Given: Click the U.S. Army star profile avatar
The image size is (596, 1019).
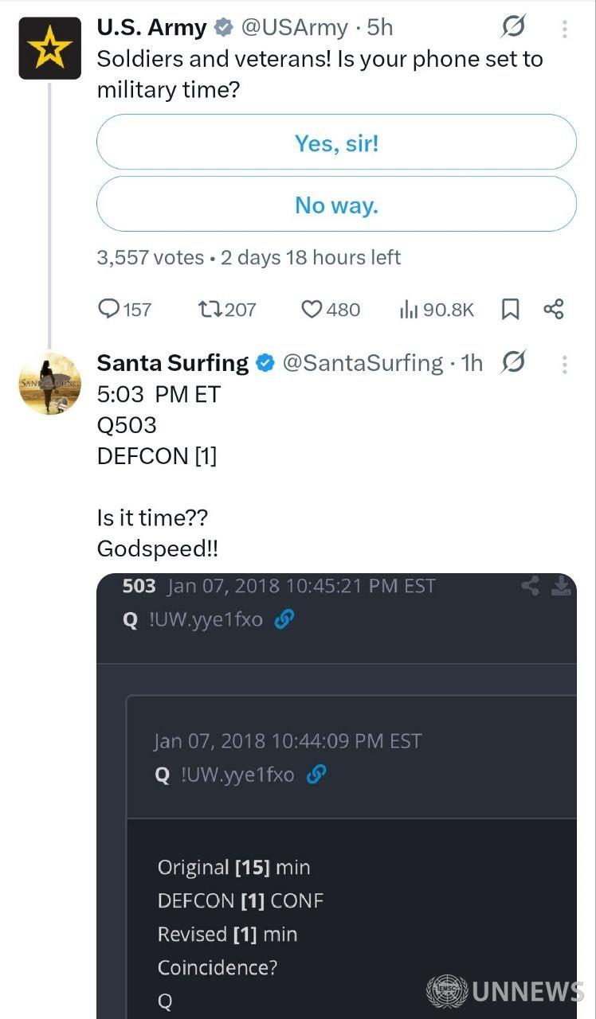Looking at the screenshot, I should pos(49,48).
